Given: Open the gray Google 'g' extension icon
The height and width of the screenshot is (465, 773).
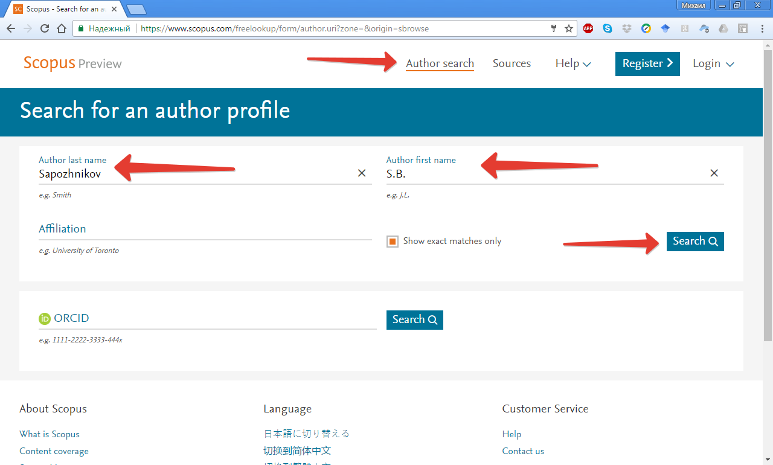Looking at the screenshot, I should pyautogui.click(x=685, y=28).
